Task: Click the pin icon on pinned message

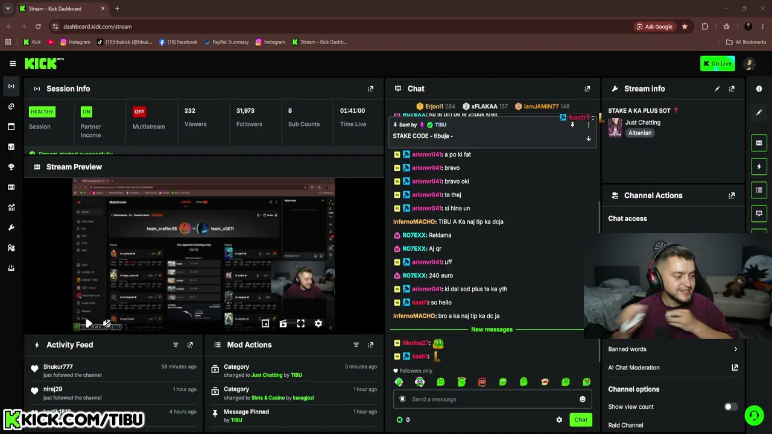Action: click(x=572, y=125)
